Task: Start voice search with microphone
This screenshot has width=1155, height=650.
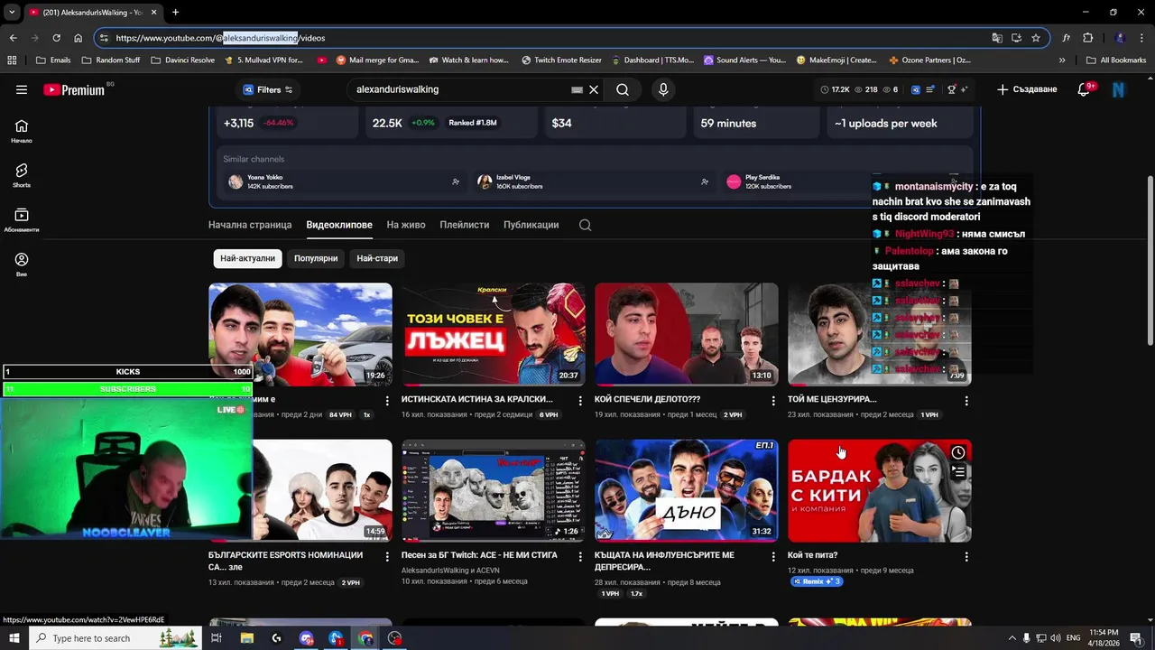Action: tap(663, 89)
